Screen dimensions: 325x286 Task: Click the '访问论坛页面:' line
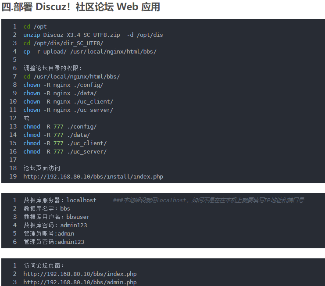(x=43, y=265)
